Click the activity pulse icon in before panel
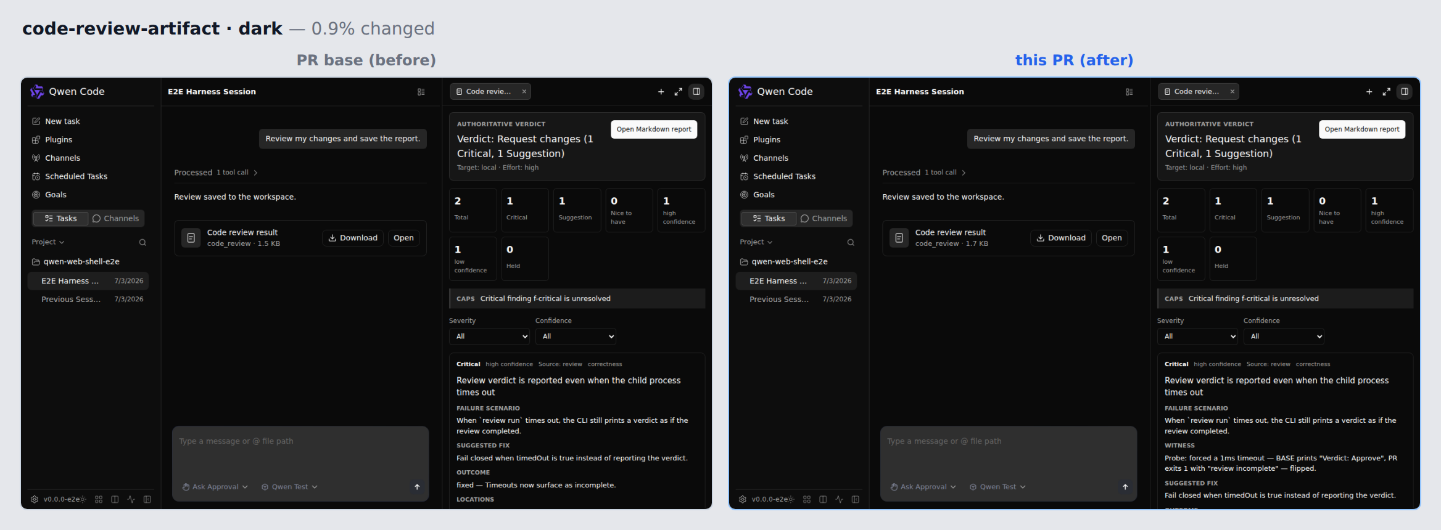Screen dimensions: 1441x530 tap(131, 499)
